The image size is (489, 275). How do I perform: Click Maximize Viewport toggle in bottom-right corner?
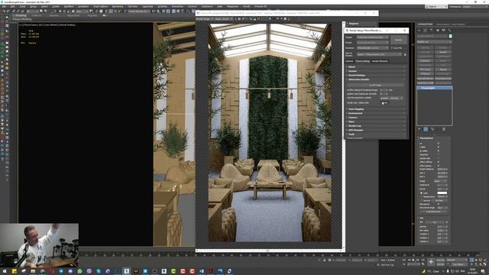coord(484,264)
